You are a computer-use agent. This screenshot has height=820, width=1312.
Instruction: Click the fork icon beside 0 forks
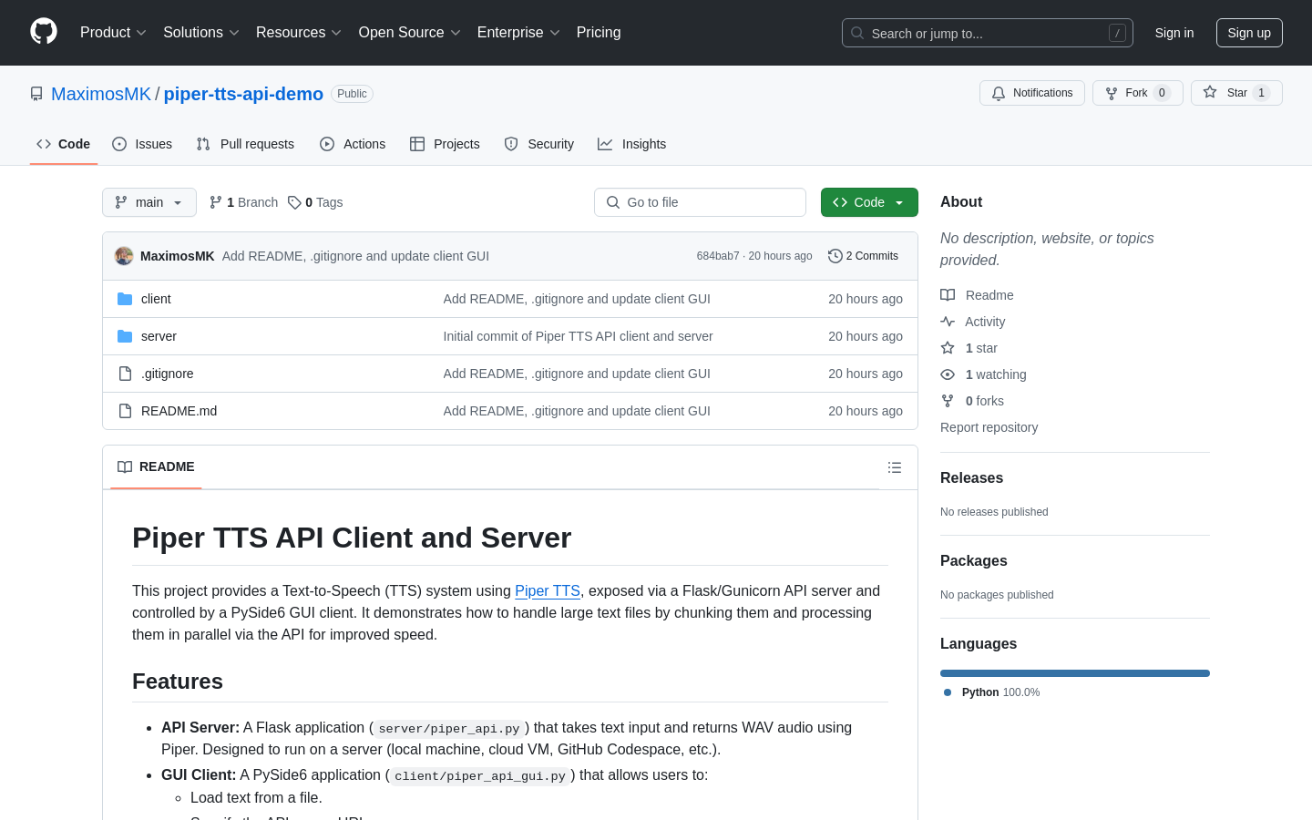[x=948, y=401]
